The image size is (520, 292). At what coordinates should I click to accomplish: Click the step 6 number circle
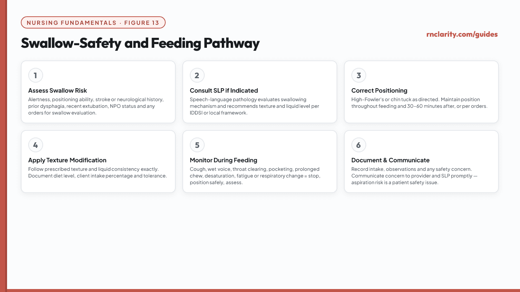pos(359,145)
